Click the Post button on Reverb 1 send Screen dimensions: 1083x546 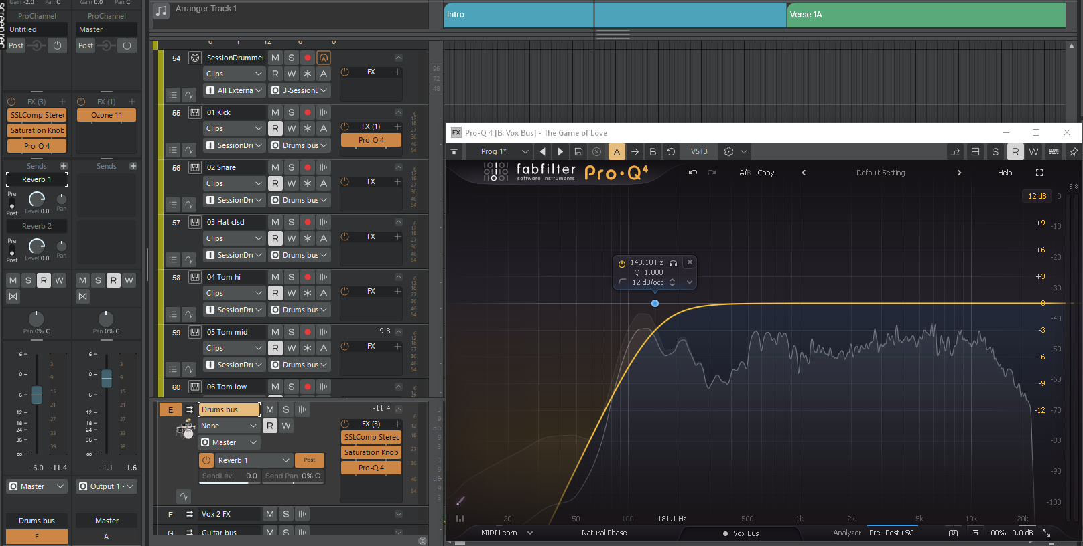coord(309,460)
